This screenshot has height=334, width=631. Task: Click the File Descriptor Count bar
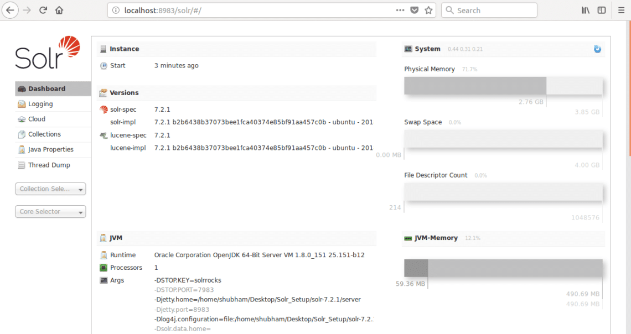pos(503,192)
